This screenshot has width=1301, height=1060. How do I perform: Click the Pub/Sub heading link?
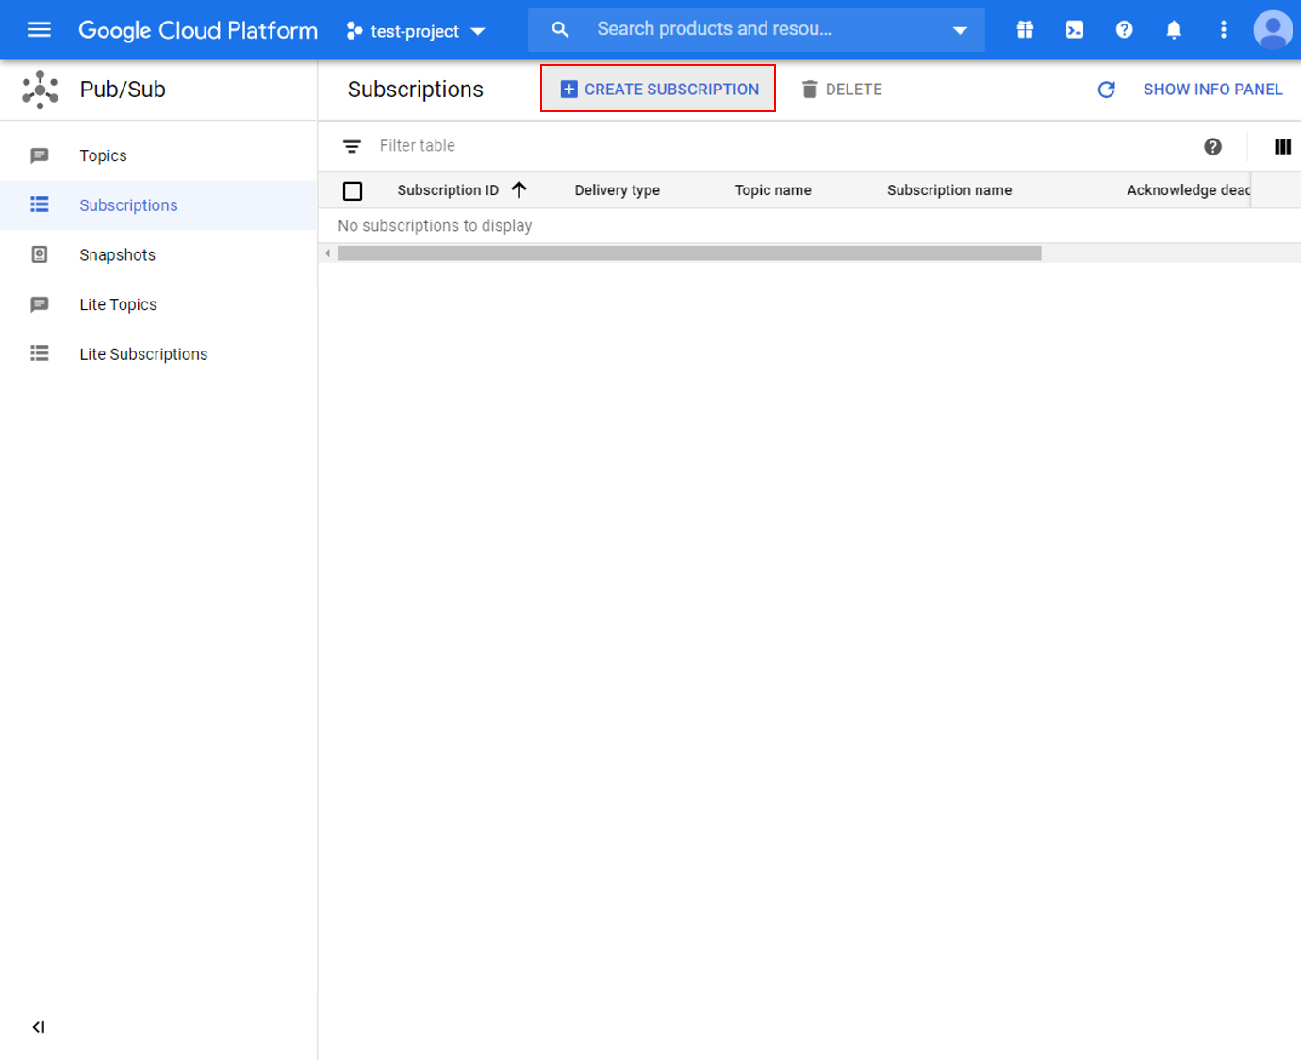pyautogui.click(x=123, y=90)
